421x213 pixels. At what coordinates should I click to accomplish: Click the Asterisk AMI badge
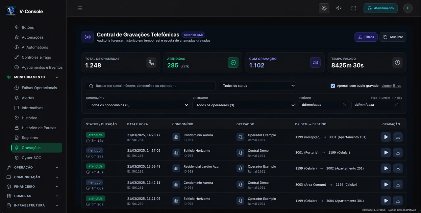[193, 35]
